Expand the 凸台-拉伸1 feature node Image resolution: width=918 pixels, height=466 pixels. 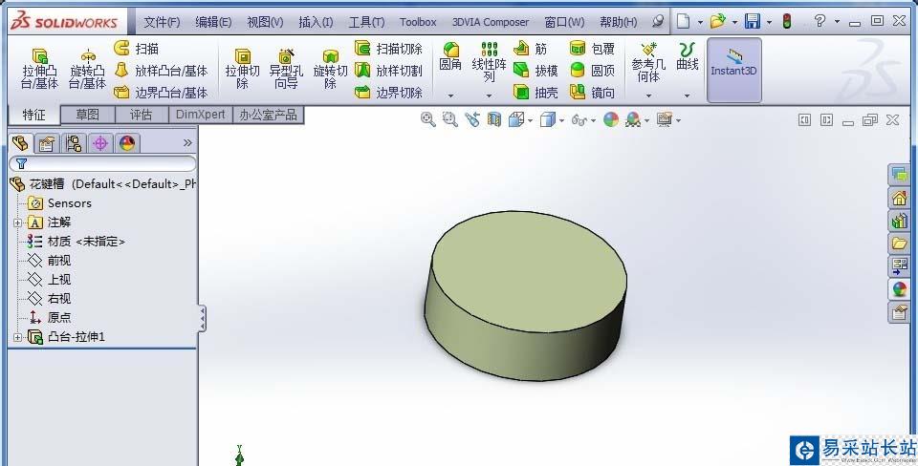tap(17, 337)
